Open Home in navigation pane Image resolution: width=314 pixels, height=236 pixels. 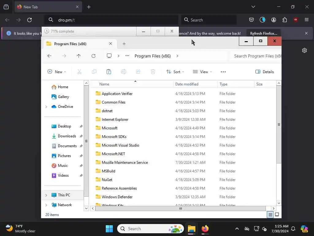tap(63, 87)
